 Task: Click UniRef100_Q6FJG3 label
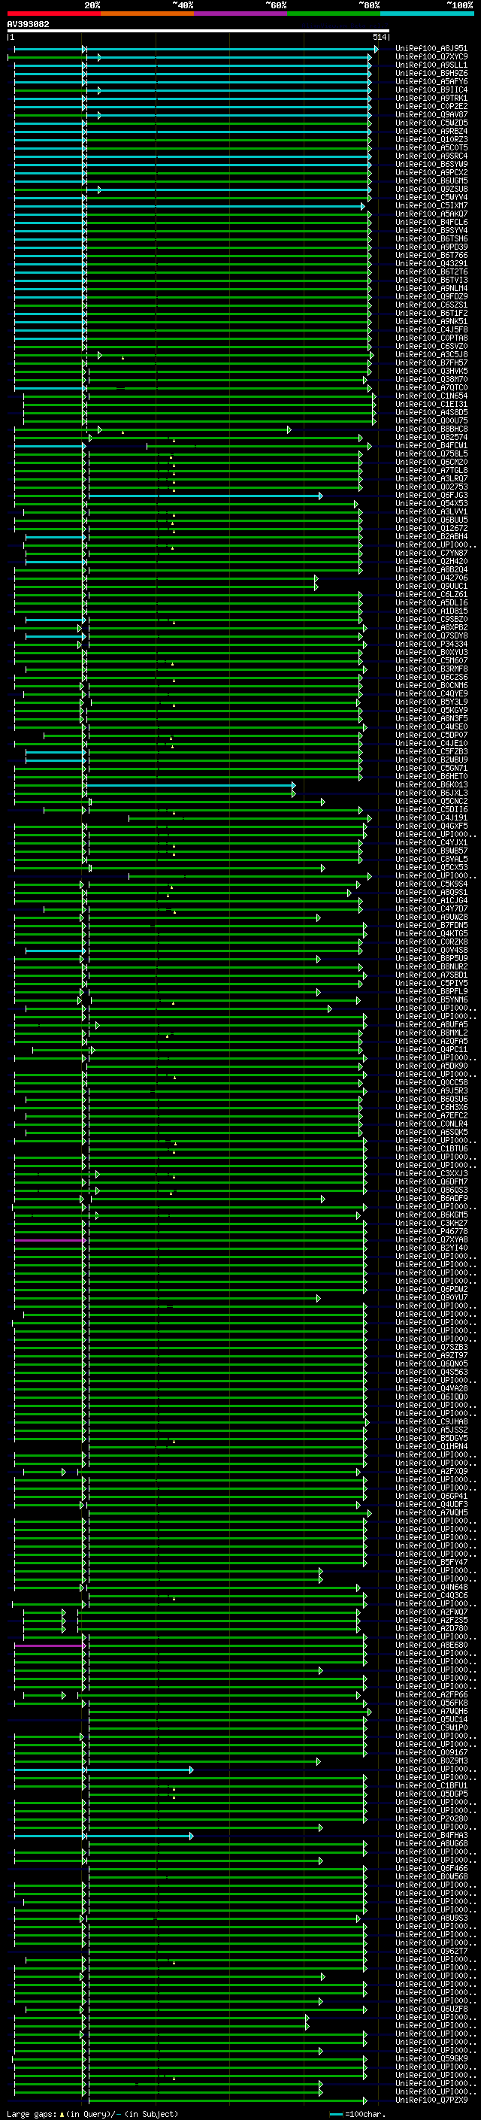[431, 496]
